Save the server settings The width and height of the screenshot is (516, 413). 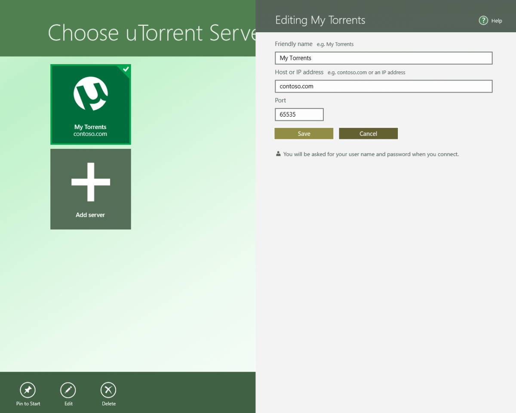click(x=304, y=133)
